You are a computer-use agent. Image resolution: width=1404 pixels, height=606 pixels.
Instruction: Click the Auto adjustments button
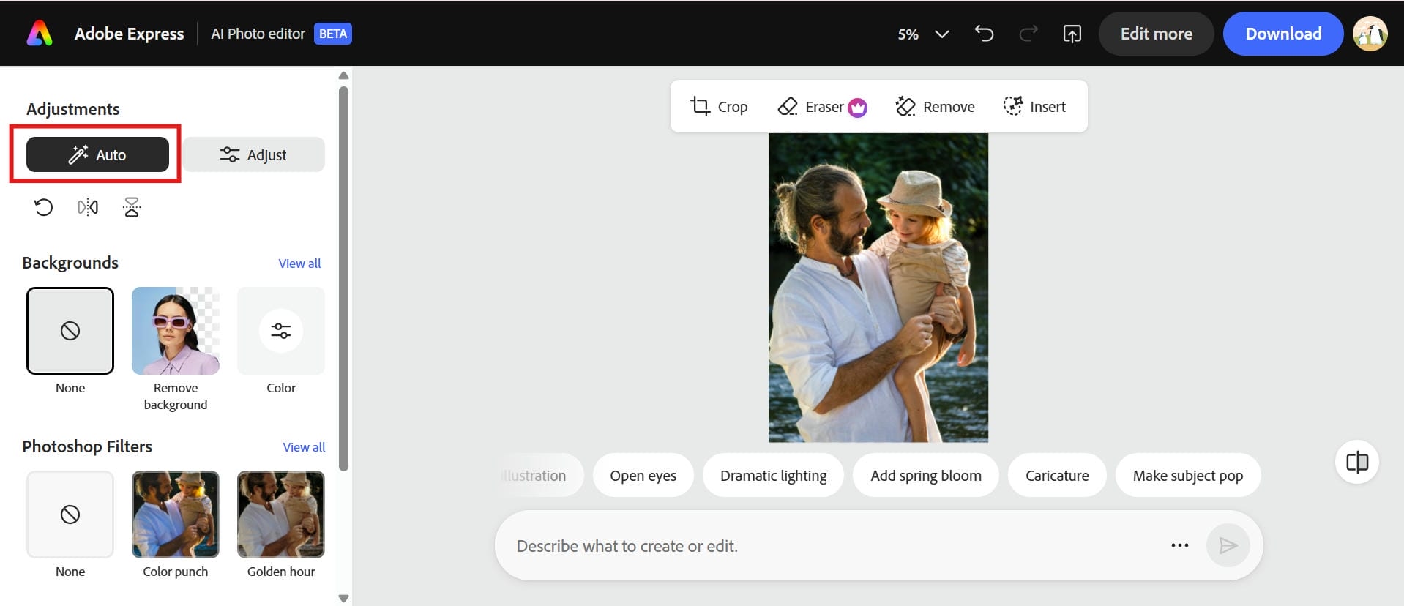point(97,154)
